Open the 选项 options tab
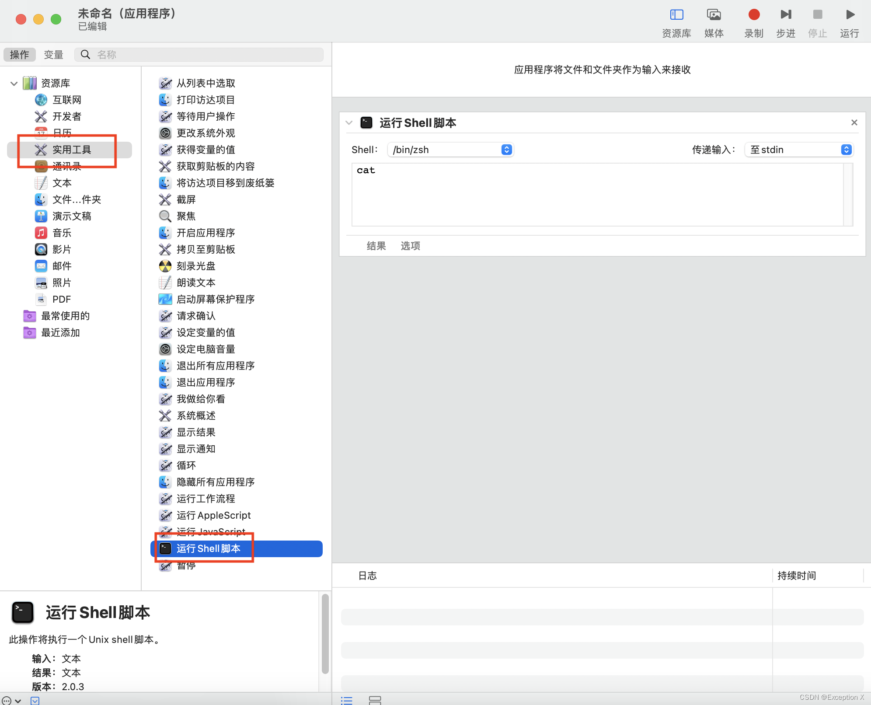The width and height of the screenshot is (871, 705). tap(410, 246)
